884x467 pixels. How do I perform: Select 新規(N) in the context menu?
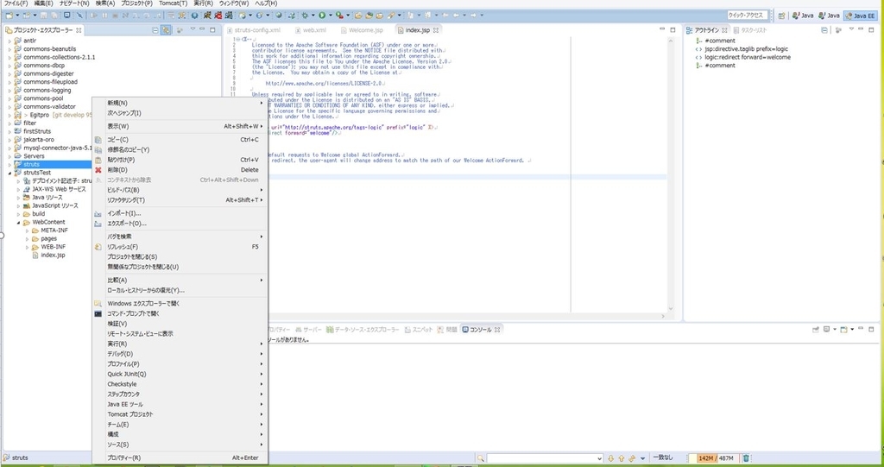(180, 103)
